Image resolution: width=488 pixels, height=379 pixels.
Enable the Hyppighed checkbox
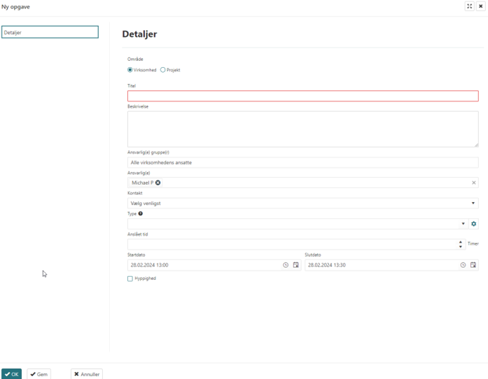click(x=130, y=278)
